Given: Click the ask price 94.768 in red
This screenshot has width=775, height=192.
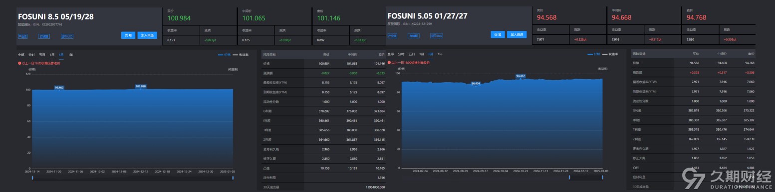Looking at the screenshot, I should pyautogui.click(x=697, y=17).
